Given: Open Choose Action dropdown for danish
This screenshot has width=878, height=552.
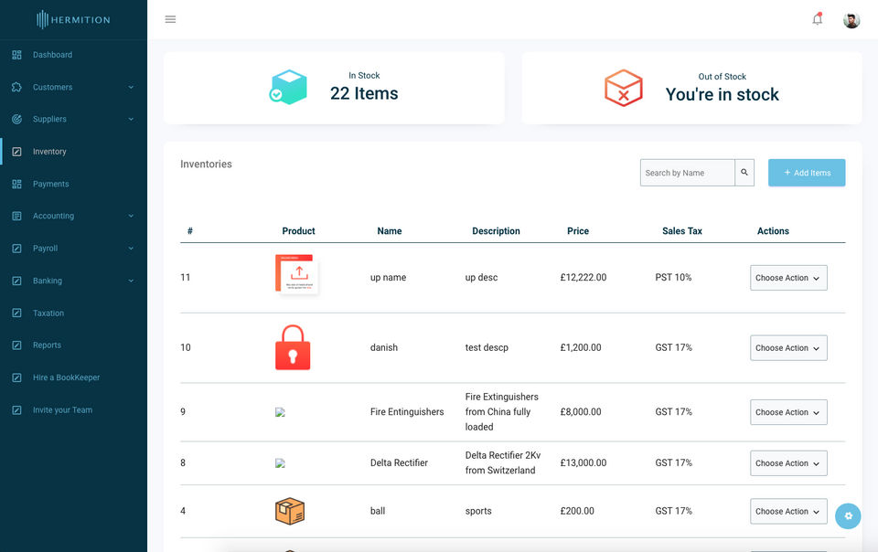Looking at the screenshot, I should (x=788, y=348).
